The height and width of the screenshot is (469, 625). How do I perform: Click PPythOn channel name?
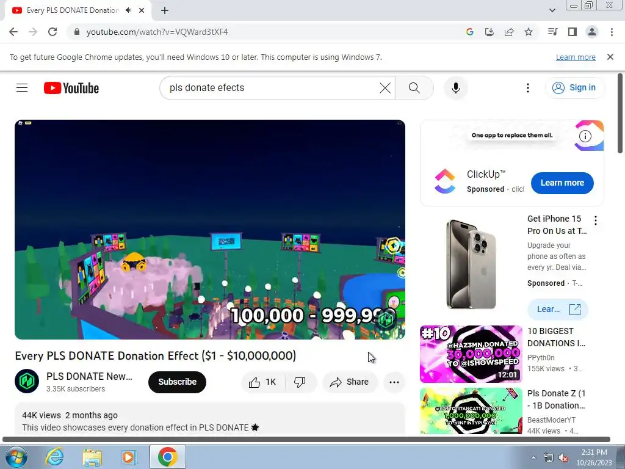pos(541,358)
